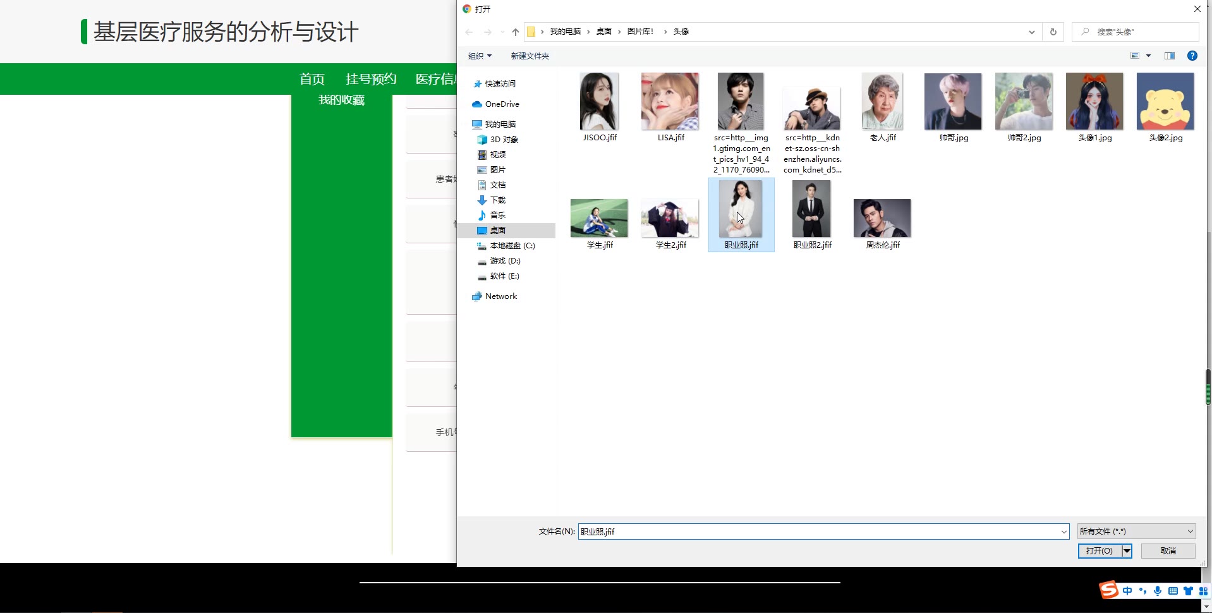1212x613 pixels.
Task: Open the Sogou soft keyboard icon
Action: point(1173,591)
